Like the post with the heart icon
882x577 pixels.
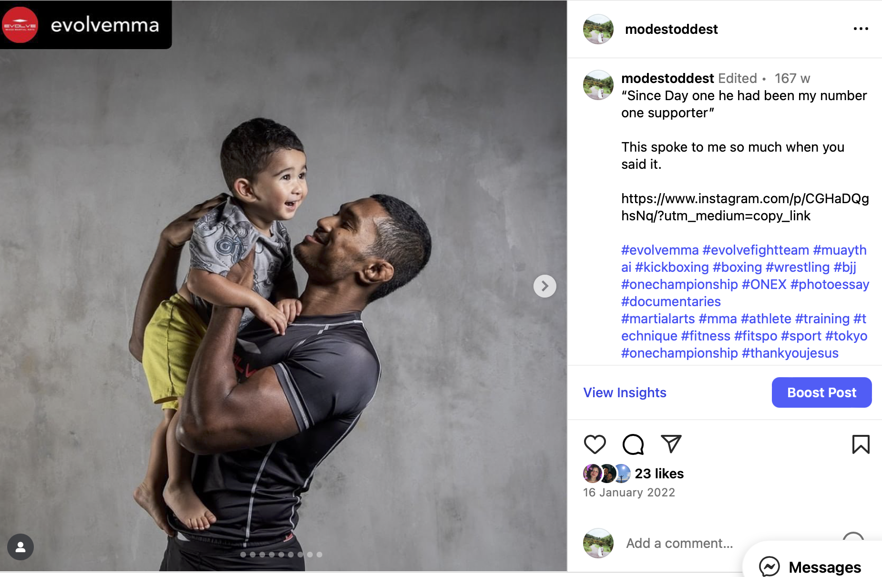click(595, 444)
